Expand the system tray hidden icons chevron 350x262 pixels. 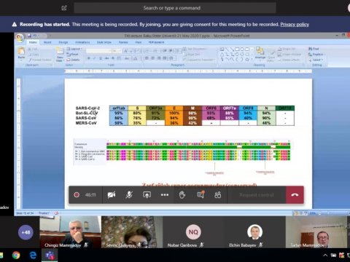pyautogui.click(x=325, y=255)
